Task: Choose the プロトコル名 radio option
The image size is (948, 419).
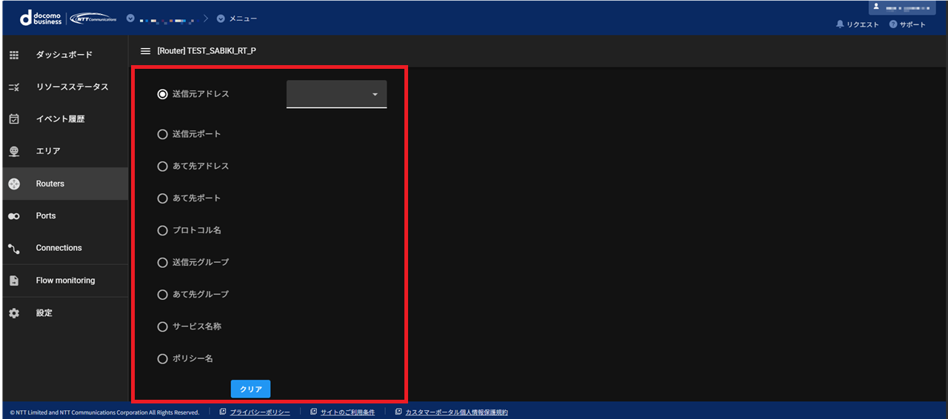Action: point(163,230)
